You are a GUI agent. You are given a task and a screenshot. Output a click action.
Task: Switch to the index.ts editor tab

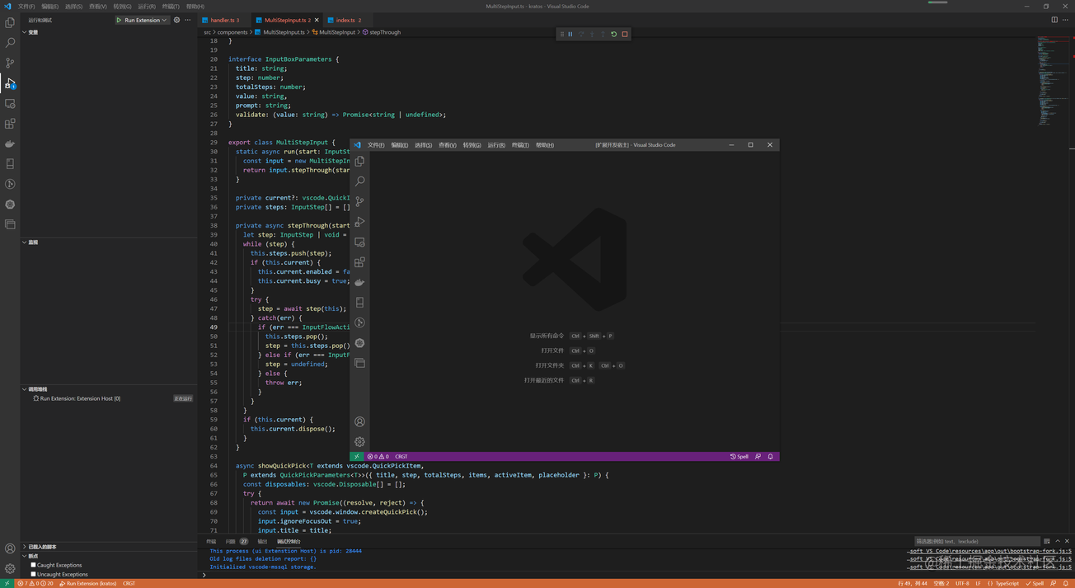345,20
